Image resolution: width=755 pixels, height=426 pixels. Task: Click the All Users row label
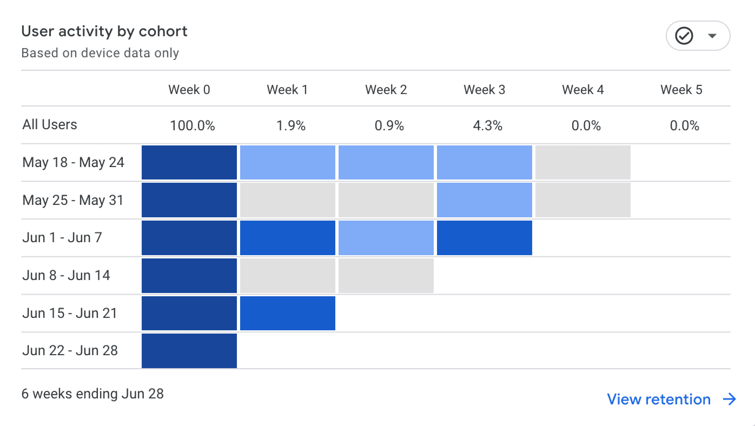pyautogui.click(x=49, y=125)
